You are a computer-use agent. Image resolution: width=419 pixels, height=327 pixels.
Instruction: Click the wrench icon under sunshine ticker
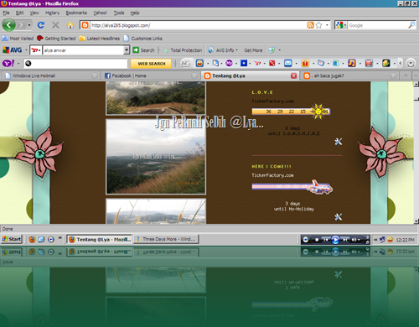pos(339,142)
